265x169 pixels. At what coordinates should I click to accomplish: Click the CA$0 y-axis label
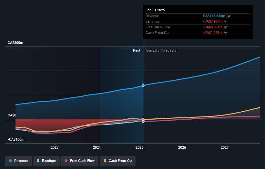pyautogui.click(x=12, y=115)
